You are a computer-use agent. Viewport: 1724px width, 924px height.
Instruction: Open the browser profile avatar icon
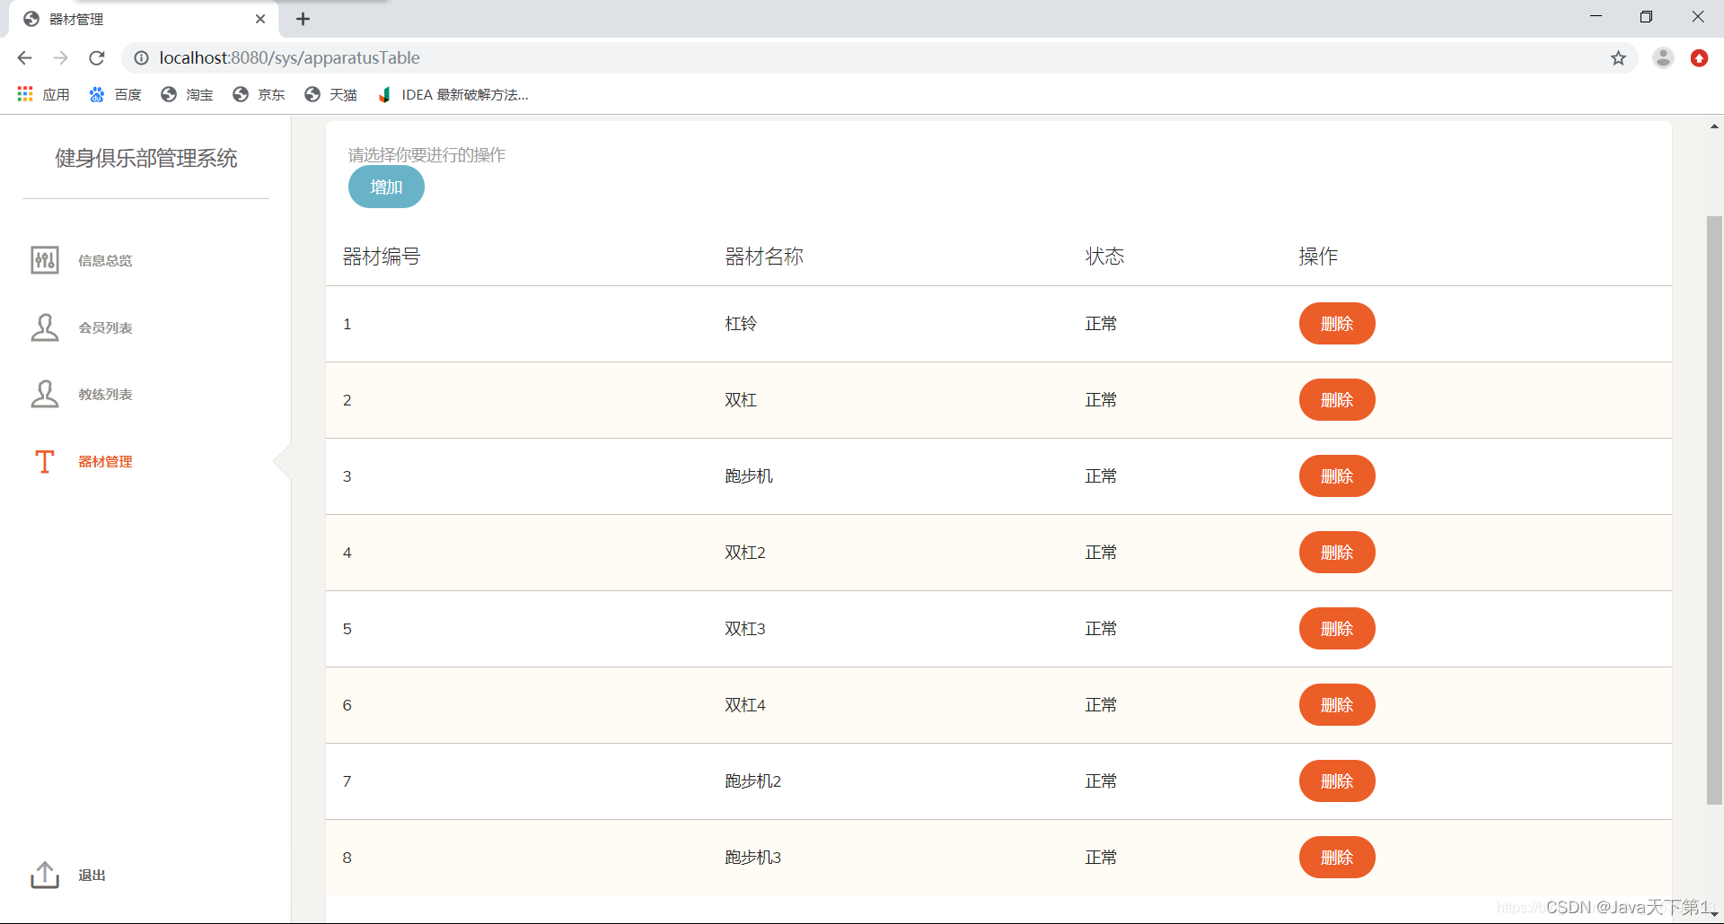1663,58
